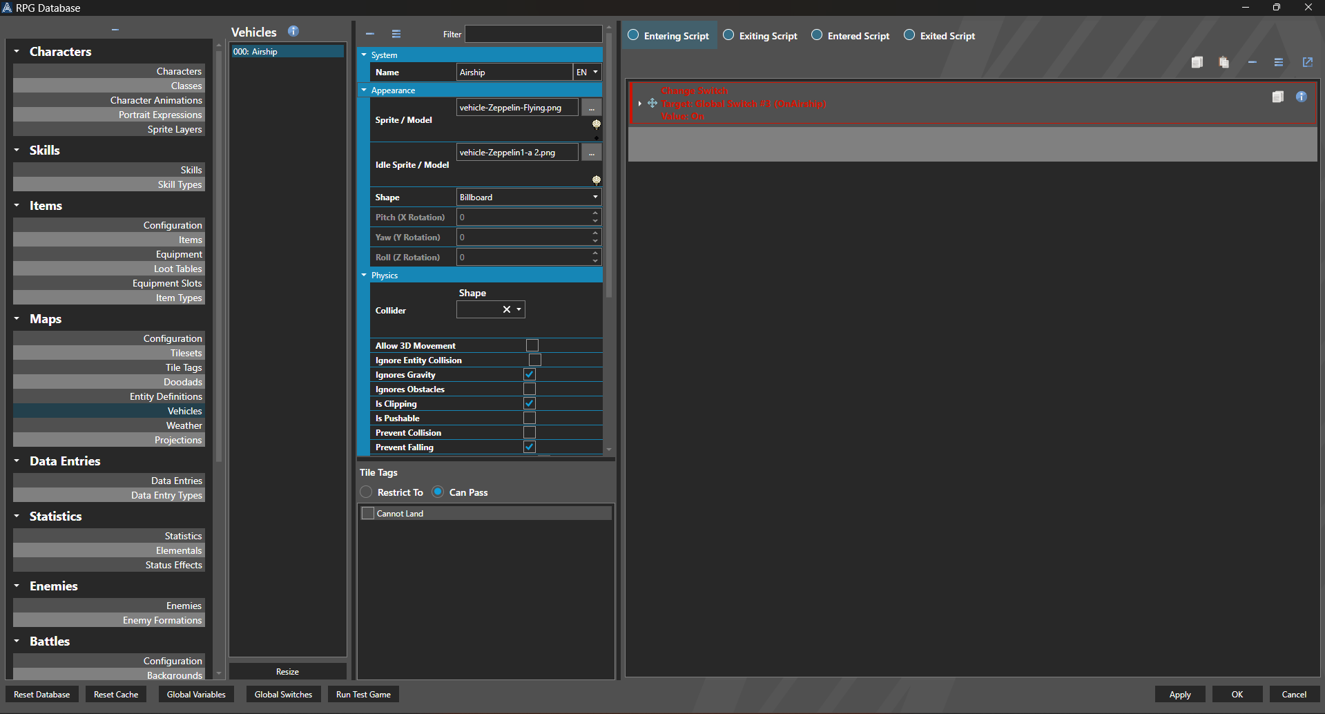This screenshot has width=1325, height=714.
Task: Increase the Pitch (X Rotation) stepper value
Action: coord(595,213)
